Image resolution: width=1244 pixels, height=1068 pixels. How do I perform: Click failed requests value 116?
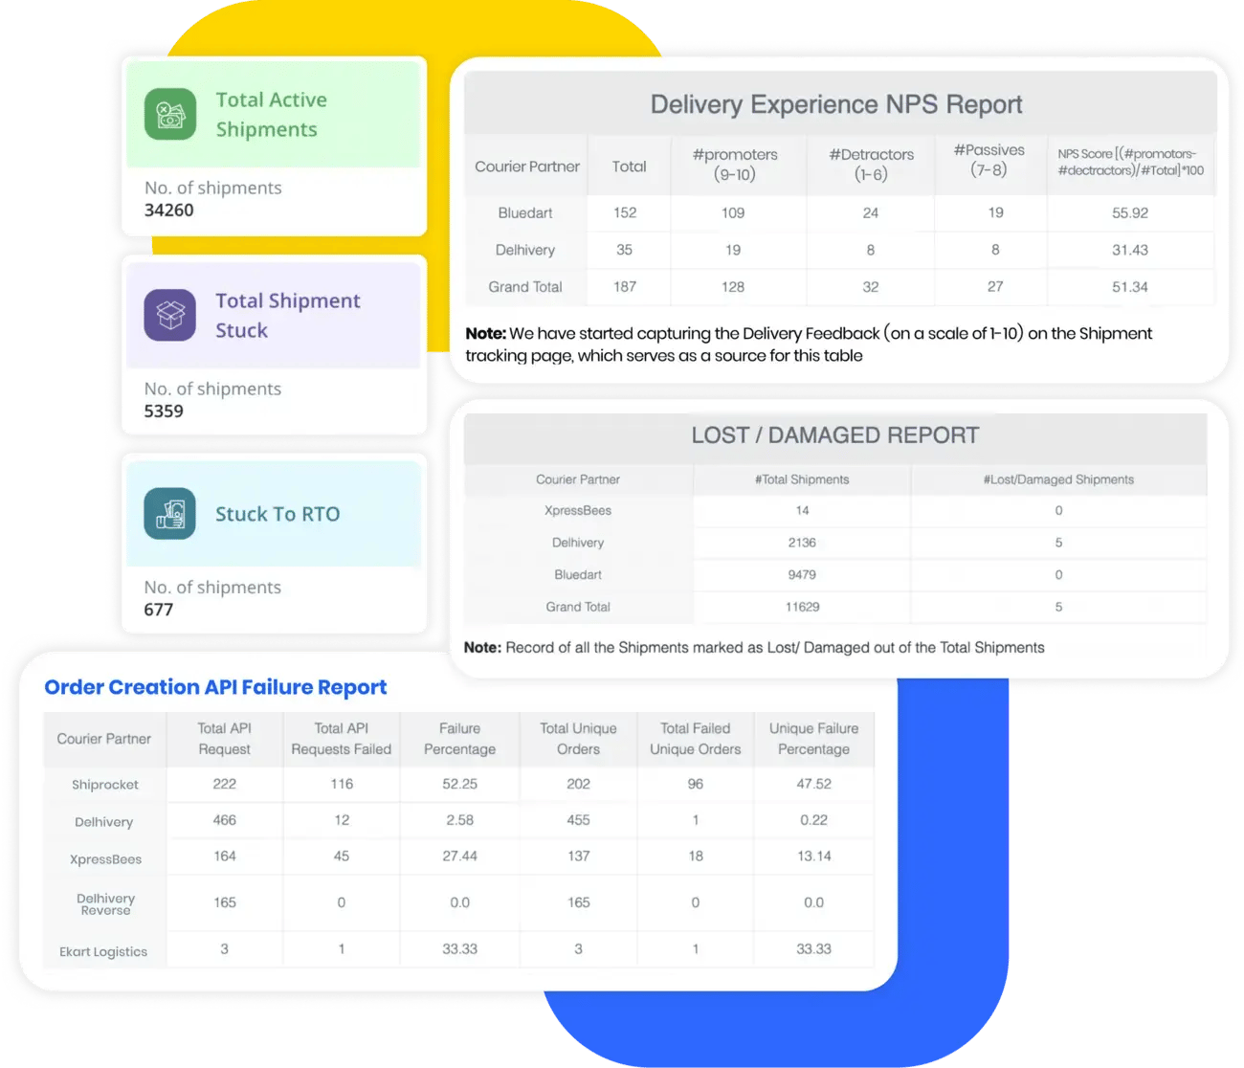pos(342,784)
